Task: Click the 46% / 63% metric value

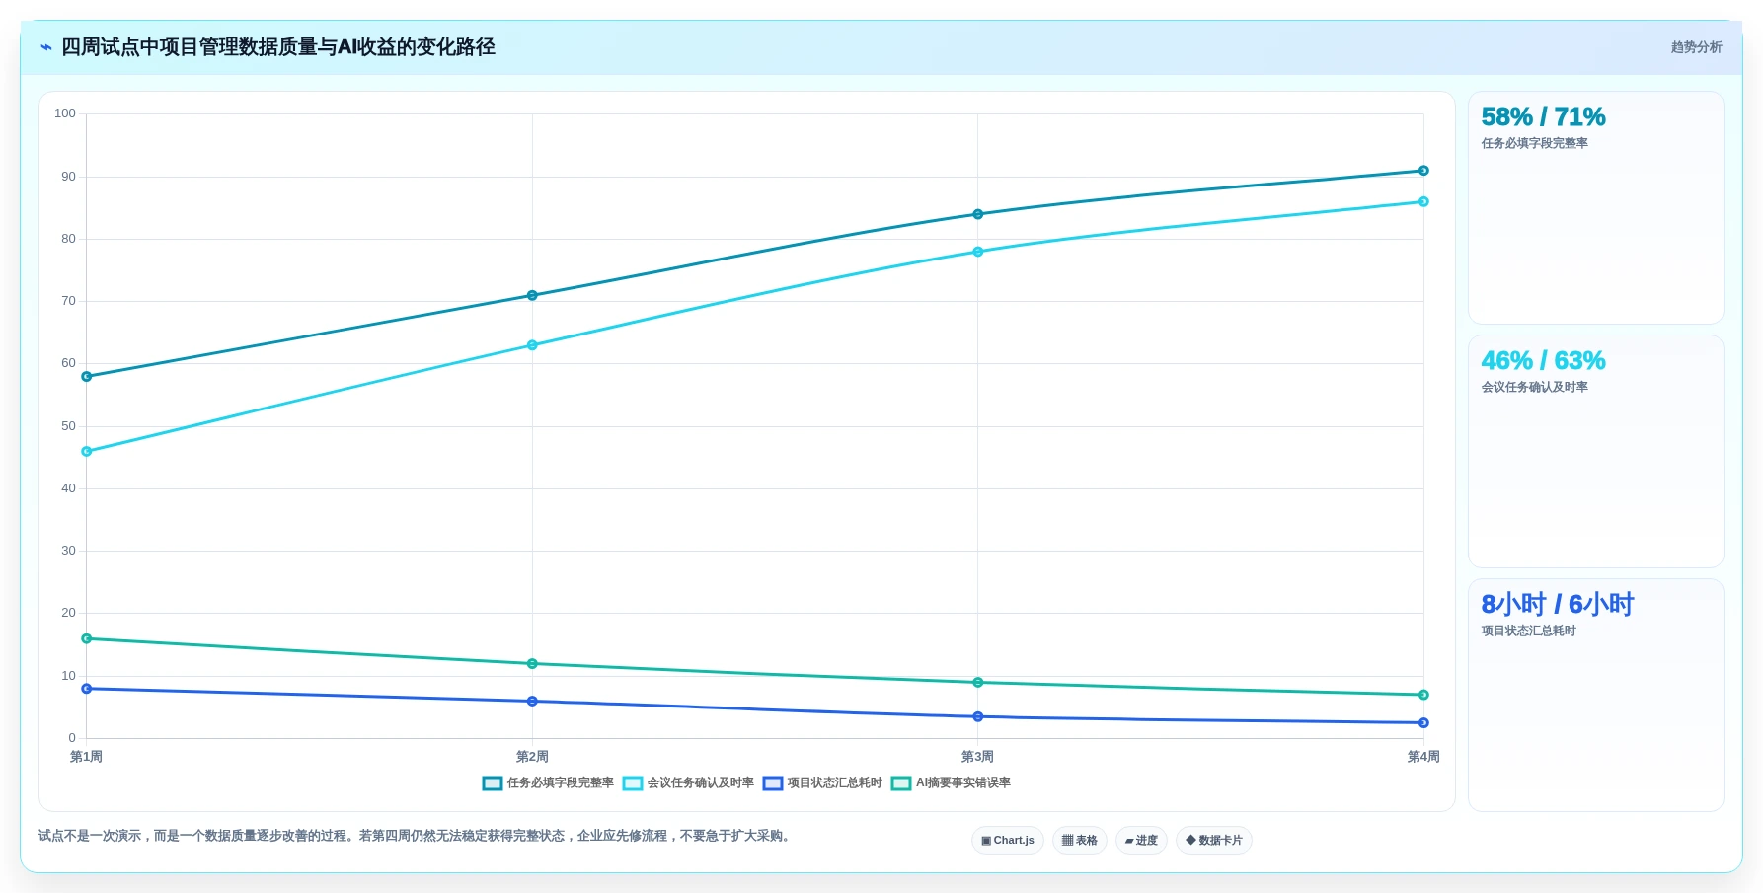Action: point(1543,361)
